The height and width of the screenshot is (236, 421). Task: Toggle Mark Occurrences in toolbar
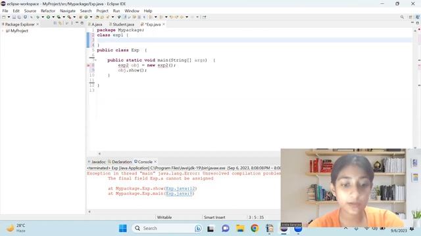point(125,17)
